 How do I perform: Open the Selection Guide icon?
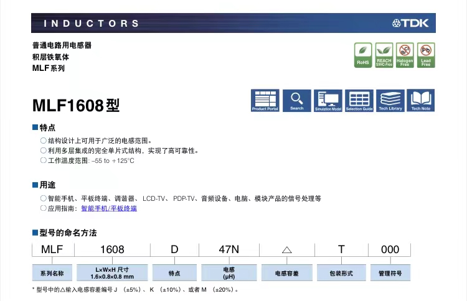click(359, 100)
